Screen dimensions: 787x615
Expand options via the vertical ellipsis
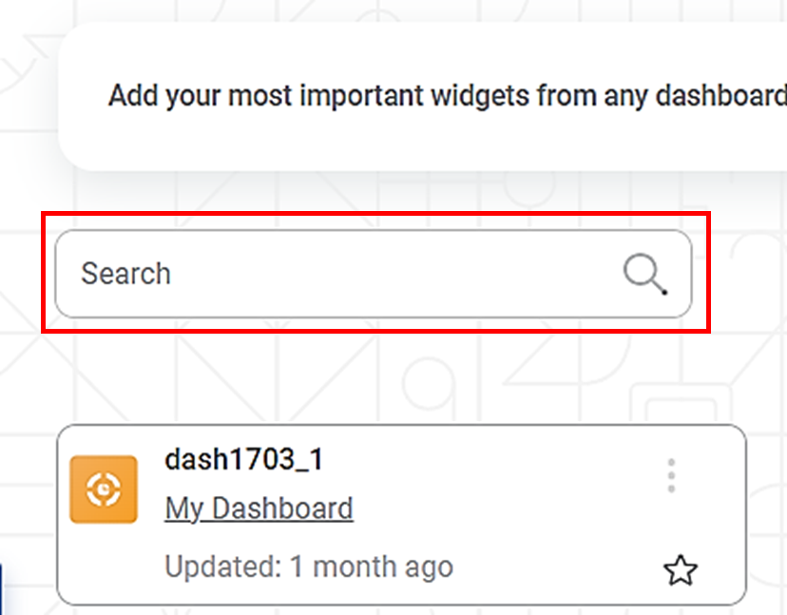tap(671, 475)
